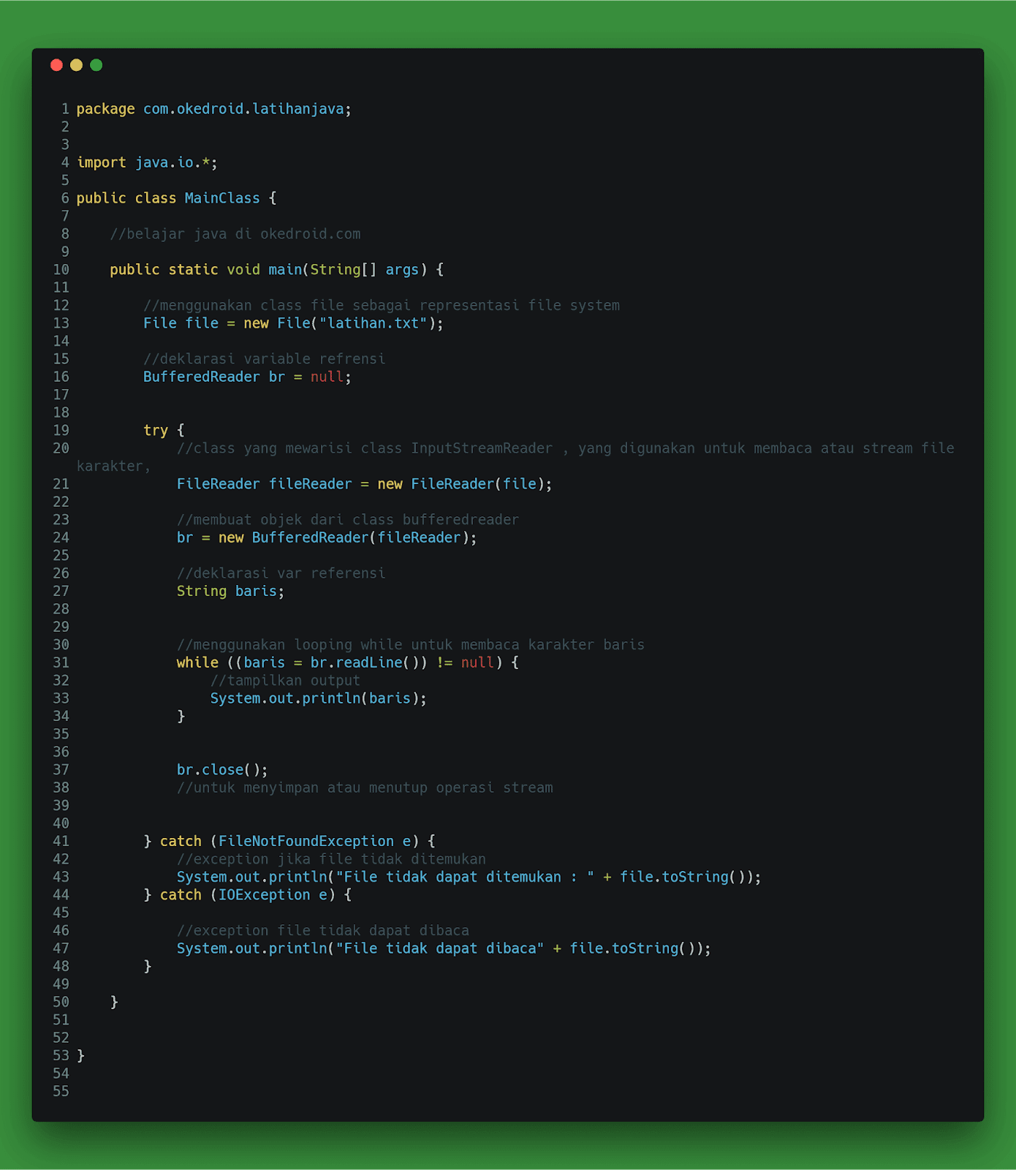This screenshot has width=1016, height=1170.
Task: Click string "File tidak dapat ditemukan : "
Action: point(465,877)
